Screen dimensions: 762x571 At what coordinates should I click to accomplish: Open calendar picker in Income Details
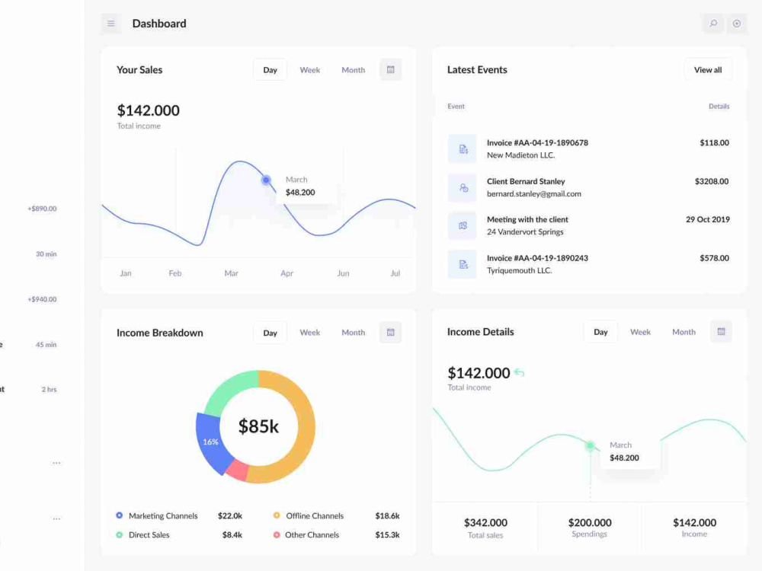(721, 332)
